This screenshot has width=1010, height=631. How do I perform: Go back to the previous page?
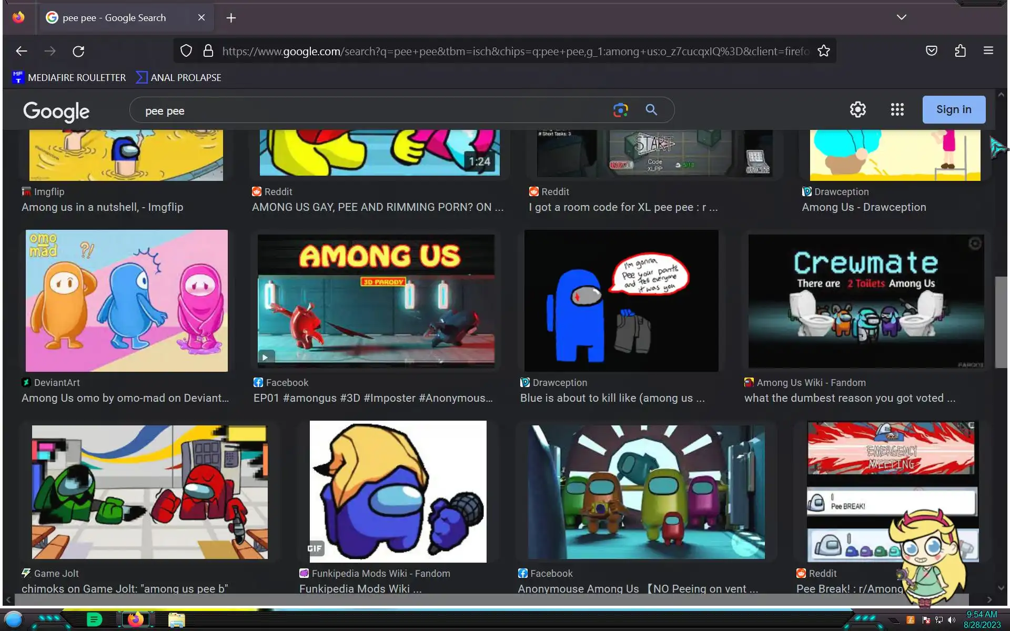(x=22, y=51)
